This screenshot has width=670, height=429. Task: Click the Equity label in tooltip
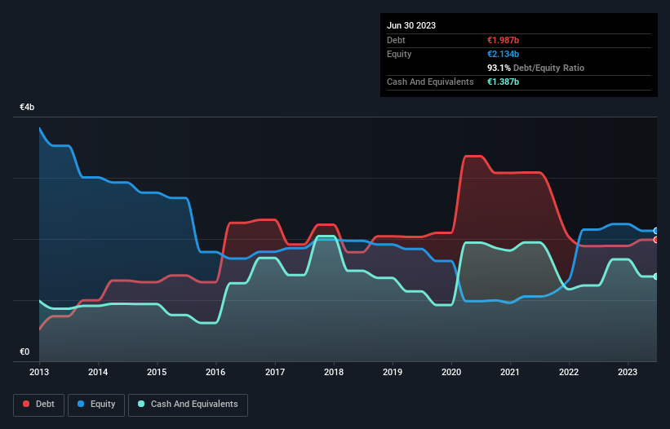coord(399,54)
